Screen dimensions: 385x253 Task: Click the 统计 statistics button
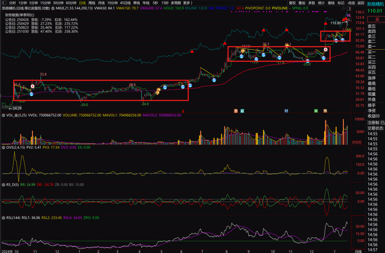321,3
